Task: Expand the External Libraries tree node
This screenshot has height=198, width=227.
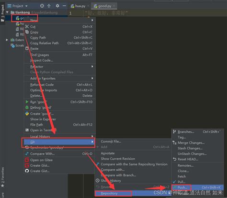Action: [x=7, y=40]
